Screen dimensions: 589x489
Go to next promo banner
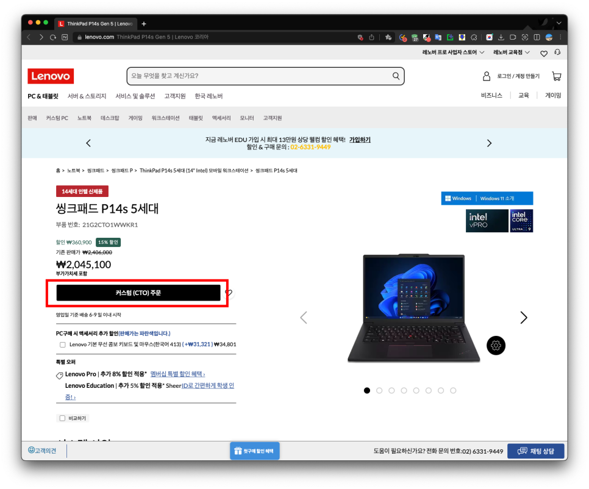489,143
